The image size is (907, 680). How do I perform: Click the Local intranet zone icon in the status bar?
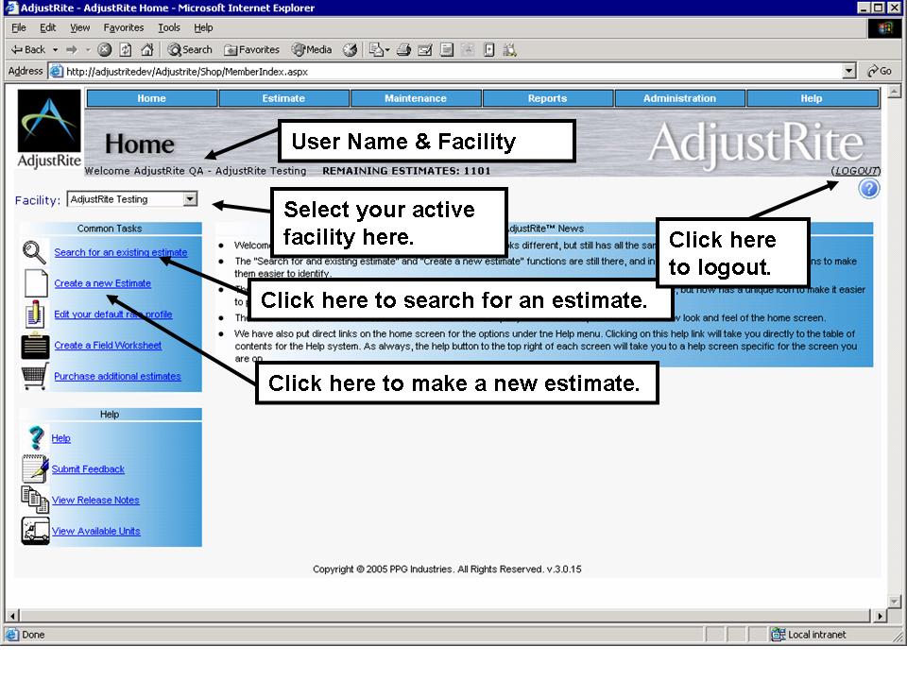[x=778, y=635]
